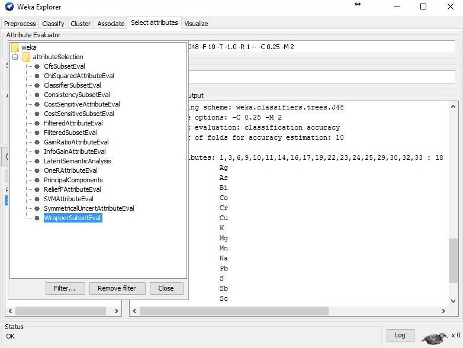Choose ChiSquaredAttributeEval evaluator
Viewport: 463px width, 348px height.
point(79,76)
